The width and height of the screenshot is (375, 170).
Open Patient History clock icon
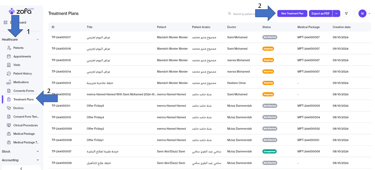tap(9, 74)
